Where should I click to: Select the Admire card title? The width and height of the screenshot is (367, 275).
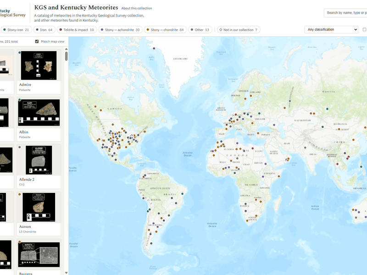(25, 85)
